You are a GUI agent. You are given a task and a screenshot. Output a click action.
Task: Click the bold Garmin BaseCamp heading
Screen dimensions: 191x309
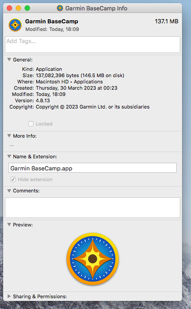click(52, 21)
